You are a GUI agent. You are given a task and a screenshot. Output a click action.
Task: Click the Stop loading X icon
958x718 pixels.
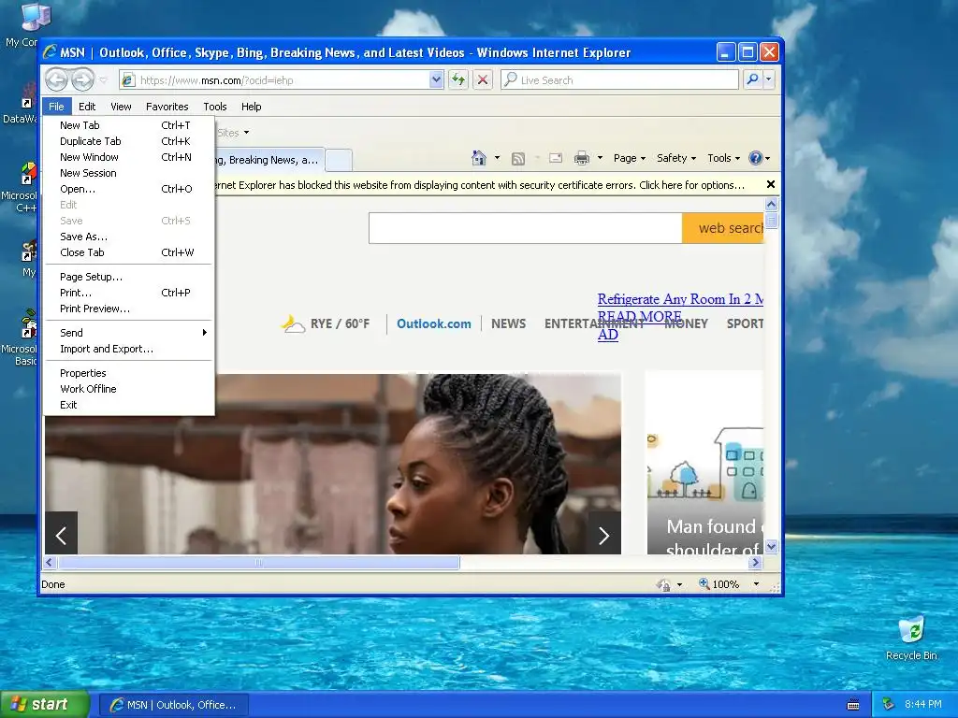[483, 79]
